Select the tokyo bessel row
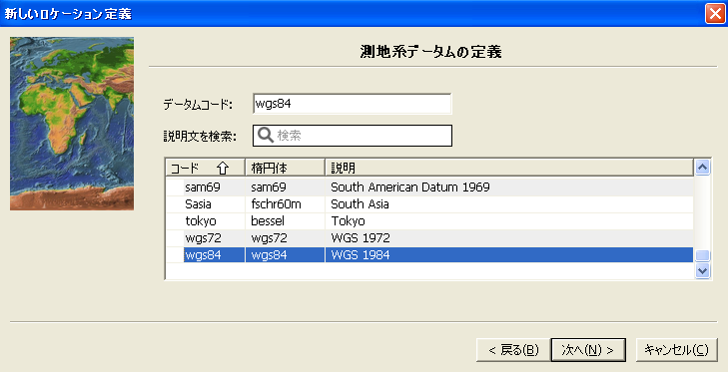The width and height of the screenshot is (728, 372). coord(429,221)
